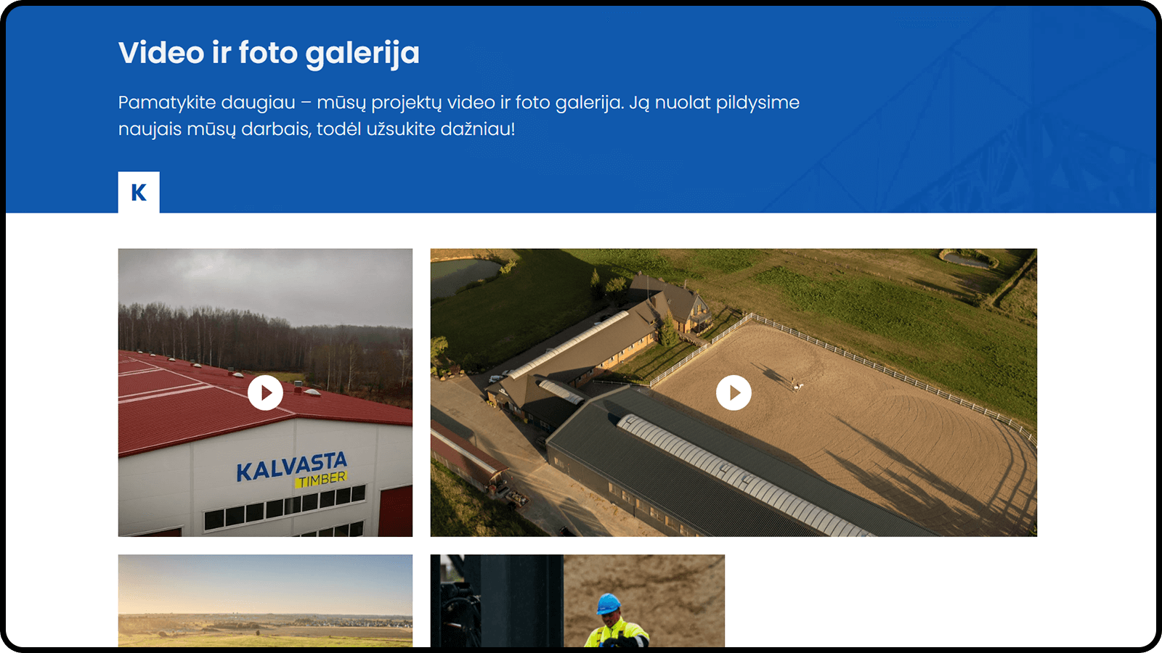Open the white K logo tab
The image size is (1162, 653).
(x=139, y=192)
